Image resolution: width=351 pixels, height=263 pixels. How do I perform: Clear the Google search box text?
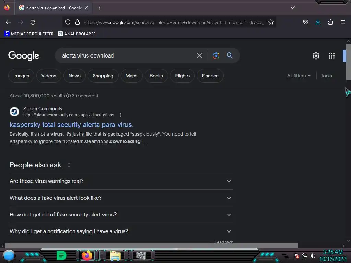[x=199, y=55]
